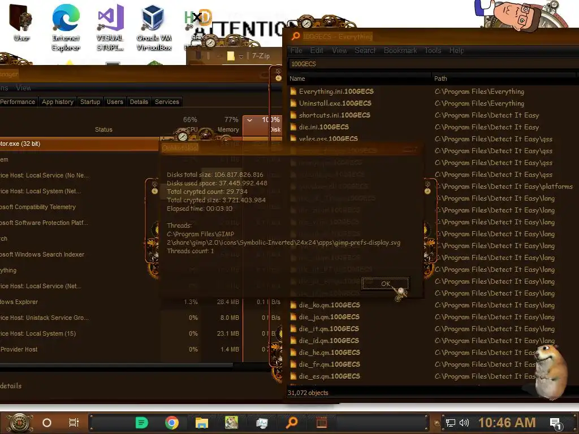Screen dimensions: 579x434
Task: Click the Cortana circle on the taskbar
Action: tap(47, 423)
